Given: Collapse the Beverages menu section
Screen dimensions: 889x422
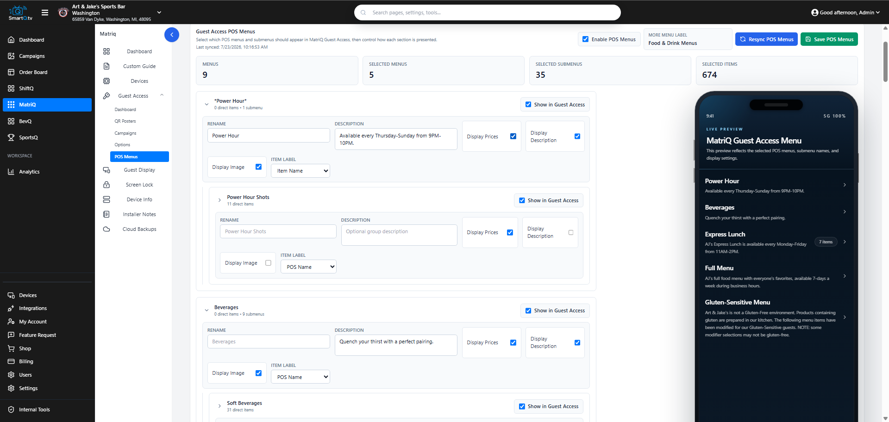Looking at the screenshot, I should (x=207, y=310).
